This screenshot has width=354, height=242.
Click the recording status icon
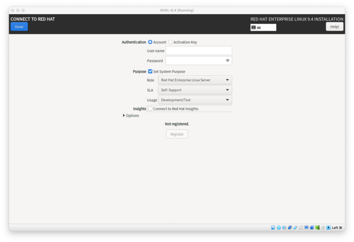(x=312, y=227)
